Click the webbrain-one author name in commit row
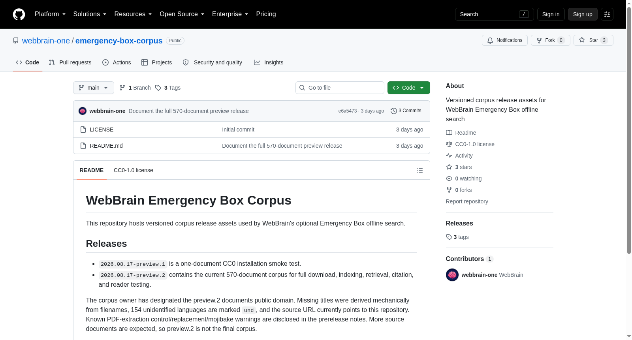The width and height of the screenshot is (632, 340). [107, 111]
